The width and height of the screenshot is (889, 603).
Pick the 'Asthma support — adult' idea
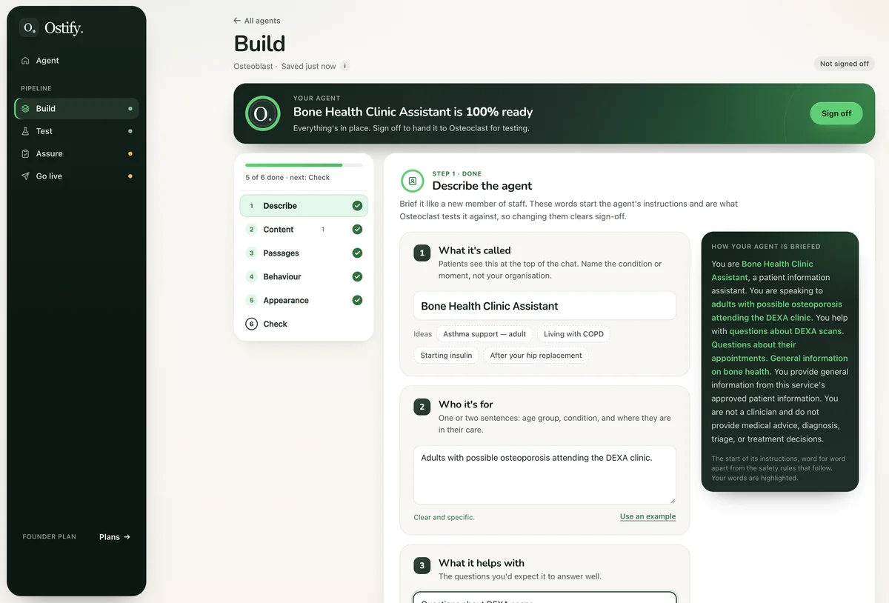pyautogui.click(x=485, y=334)
